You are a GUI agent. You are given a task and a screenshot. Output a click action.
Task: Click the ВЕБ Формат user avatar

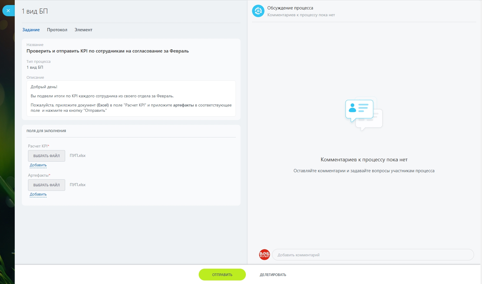pyautogui.click(x=264, y=255)
